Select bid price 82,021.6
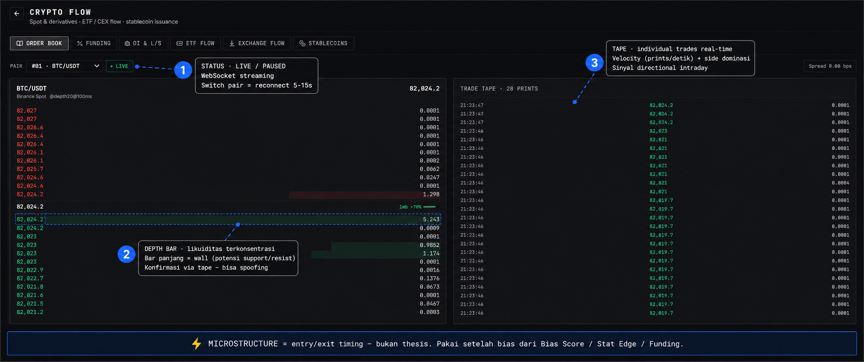Viewport: 864px width, 362px height. (x=30, y=295)
